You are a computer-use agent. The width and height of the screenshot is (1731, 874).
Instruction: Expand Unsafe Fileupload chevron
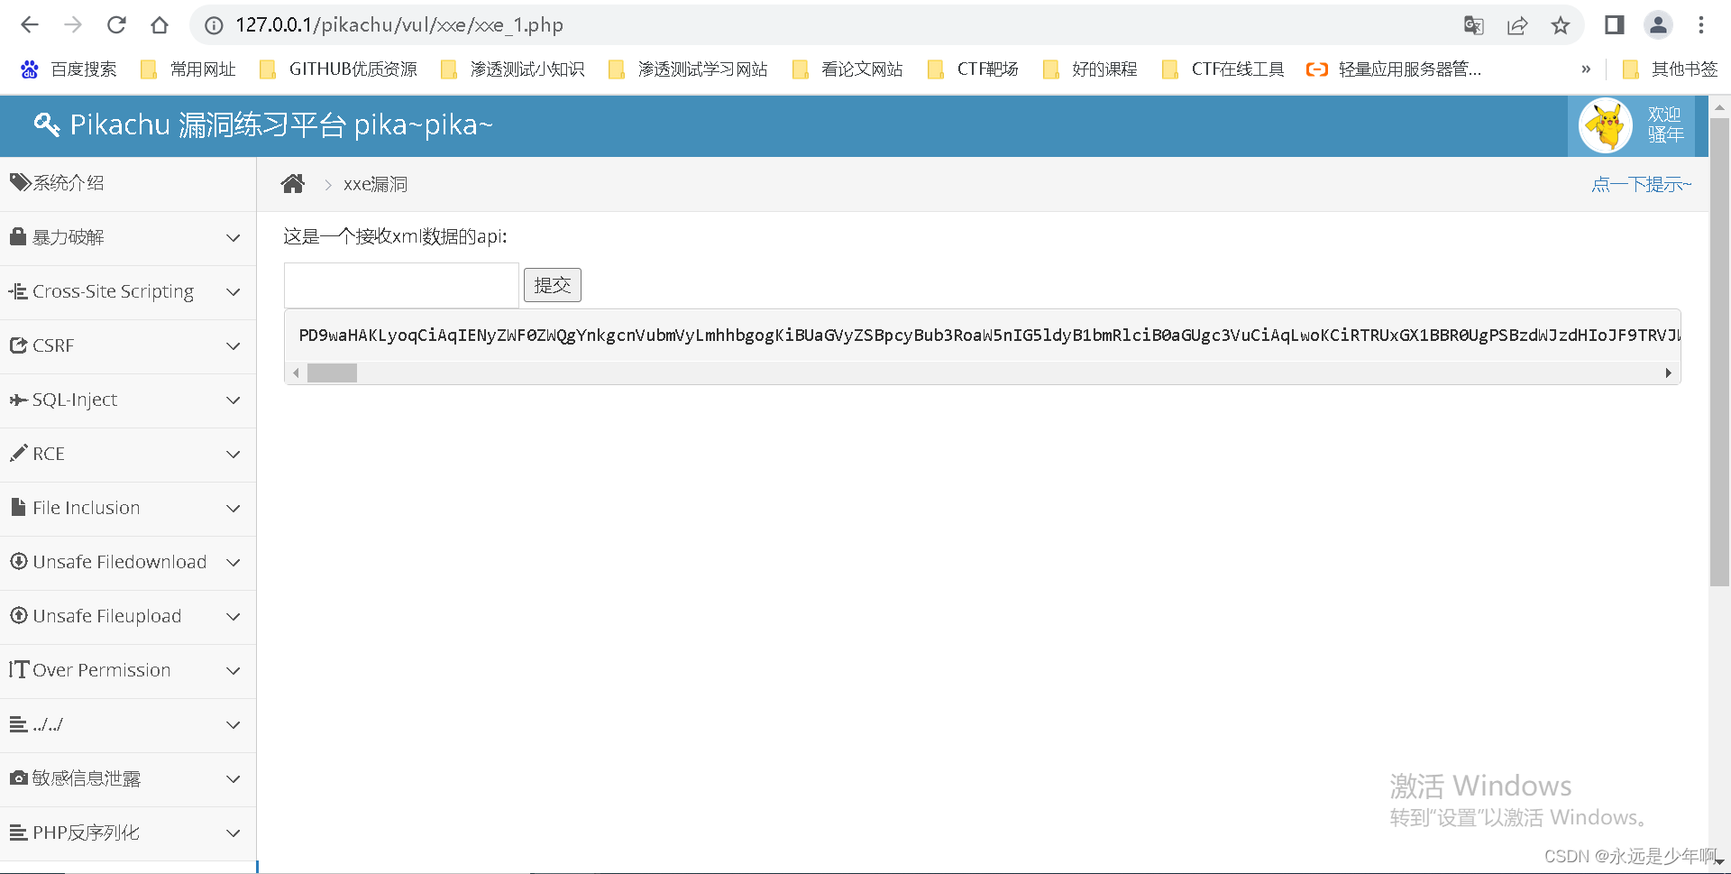pyautogui.click(x=234, y=617)
